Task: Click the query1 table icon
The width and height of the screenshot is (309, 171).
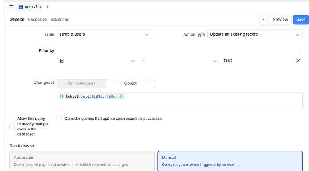Action: click(x=21, y=7)
